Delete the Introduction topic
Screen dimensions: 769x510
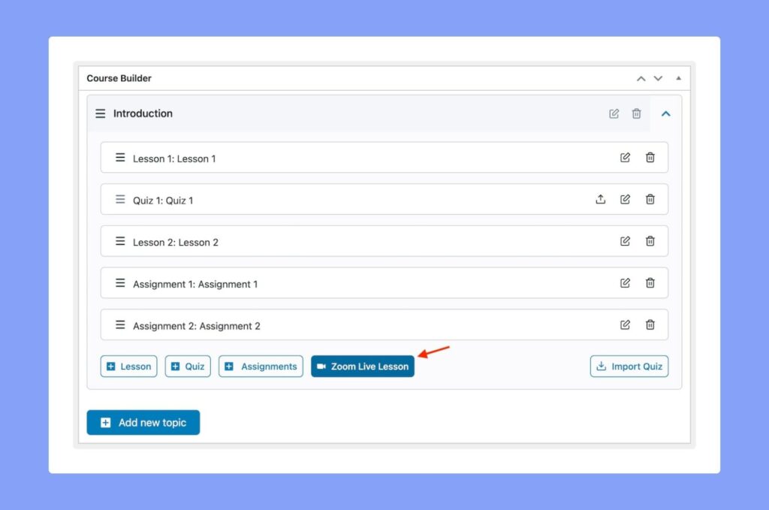pyautogui.click(x=637, y=113)
